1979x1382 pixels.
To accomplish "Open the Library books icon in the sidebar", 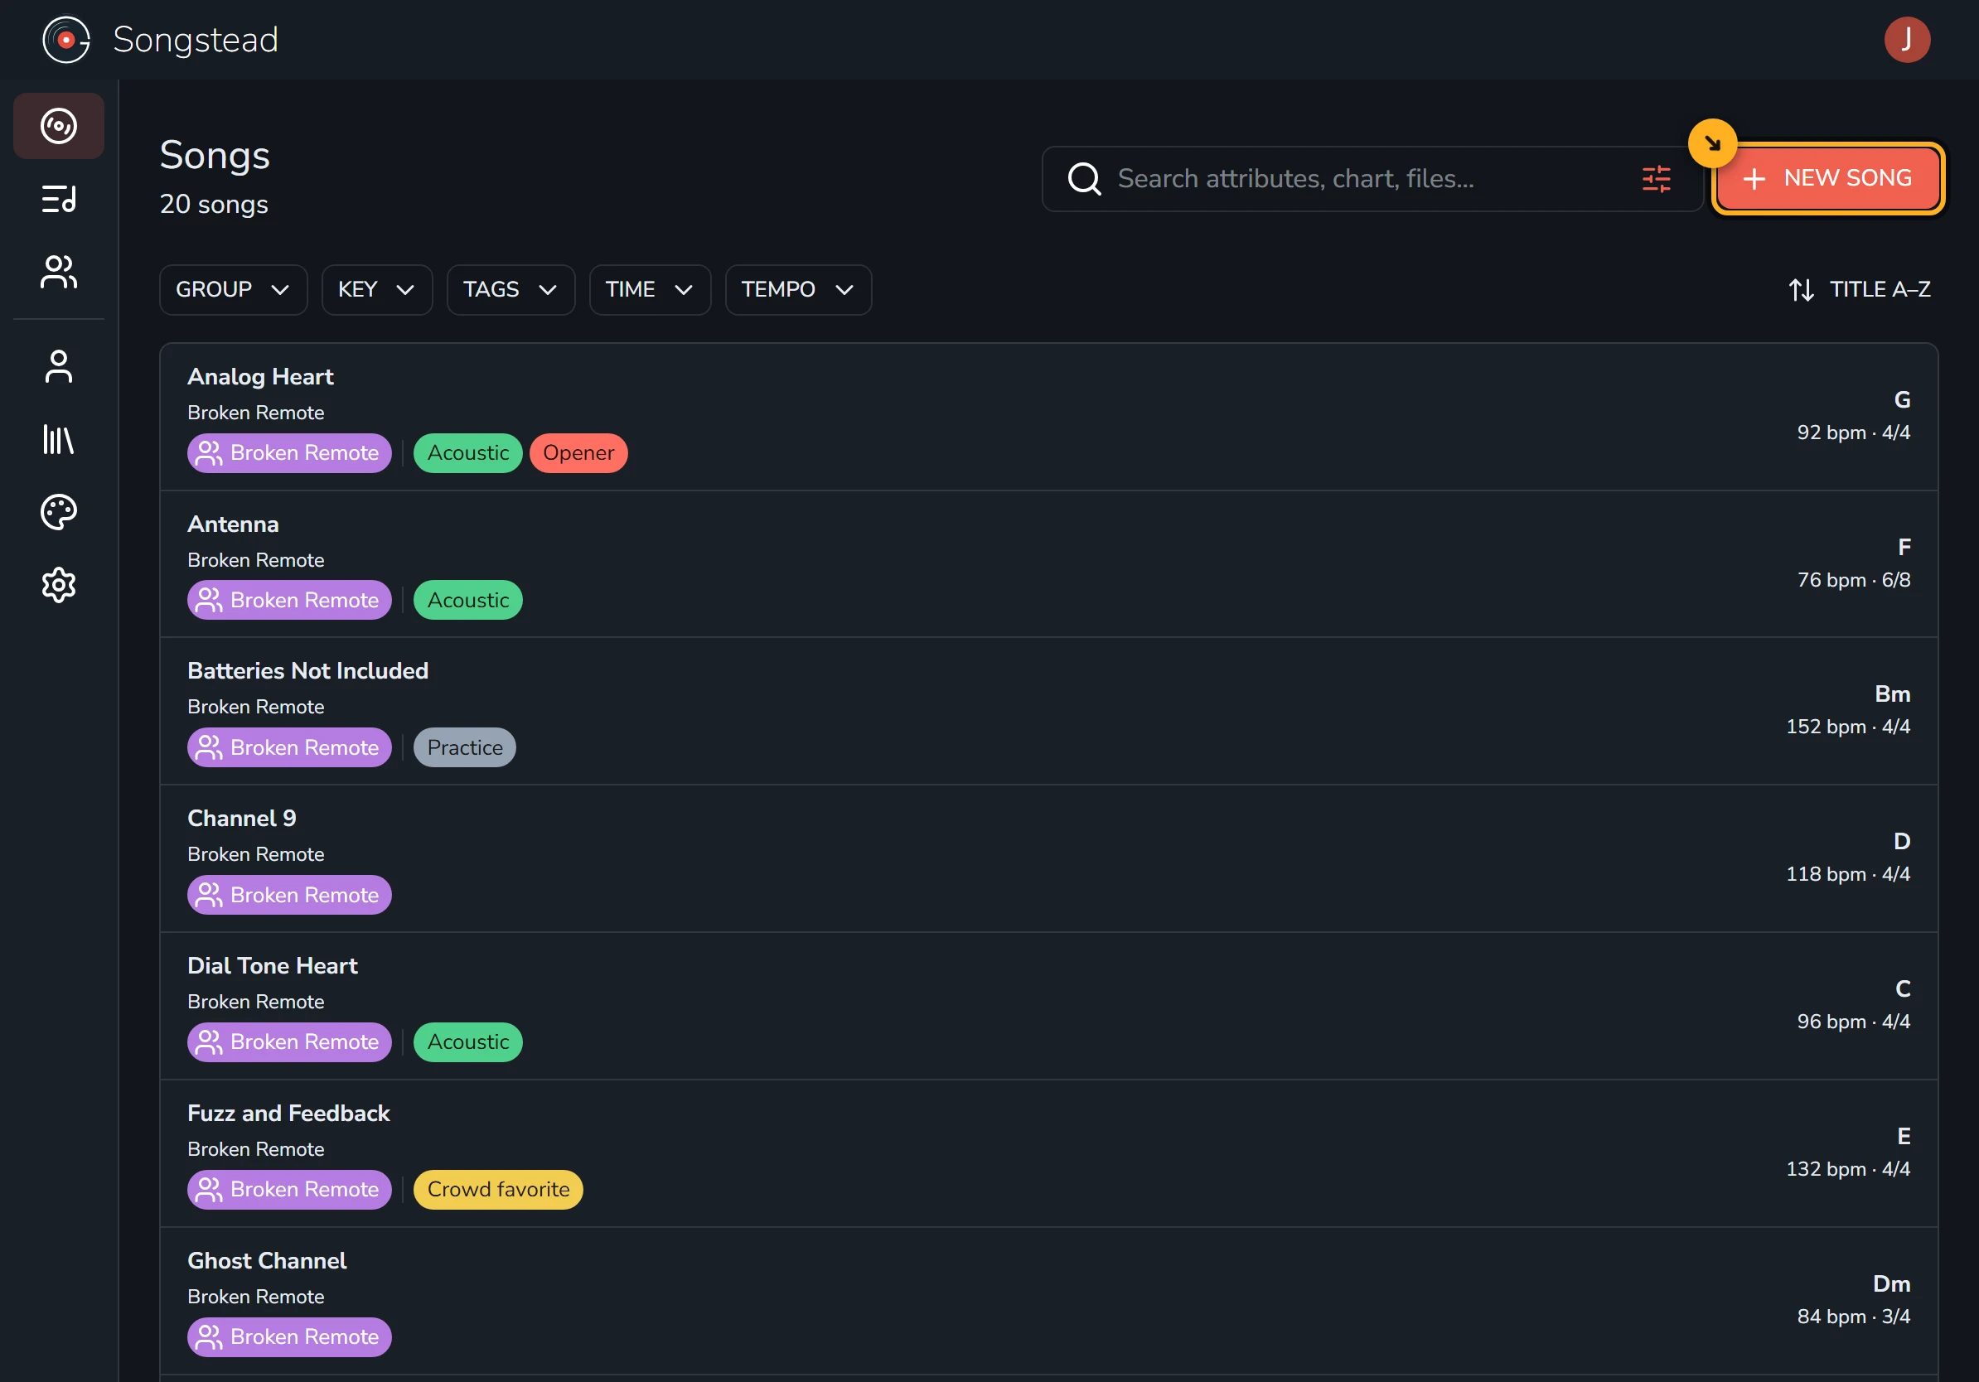I will click(59, 439).
